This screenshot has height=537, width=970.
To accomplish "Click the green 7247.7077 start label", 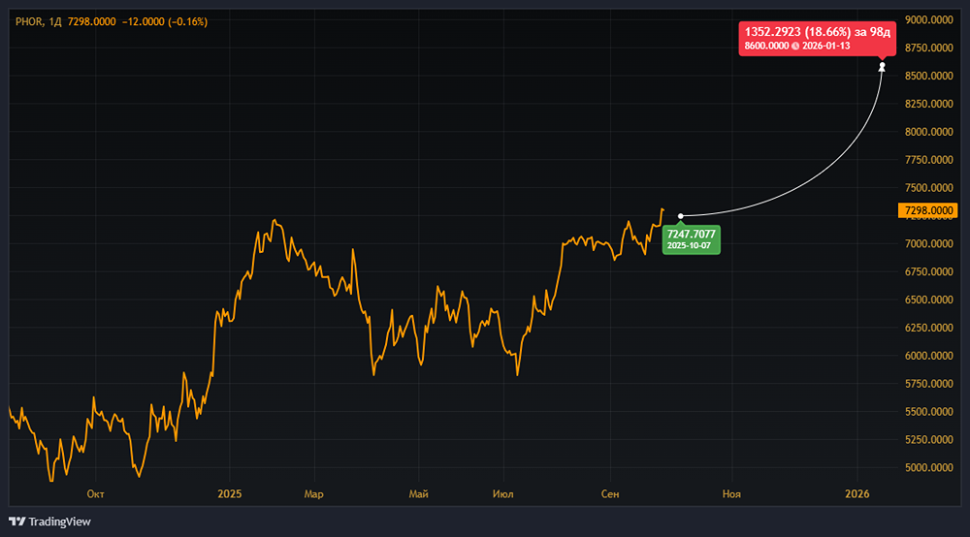I will [x=691, y=239].
